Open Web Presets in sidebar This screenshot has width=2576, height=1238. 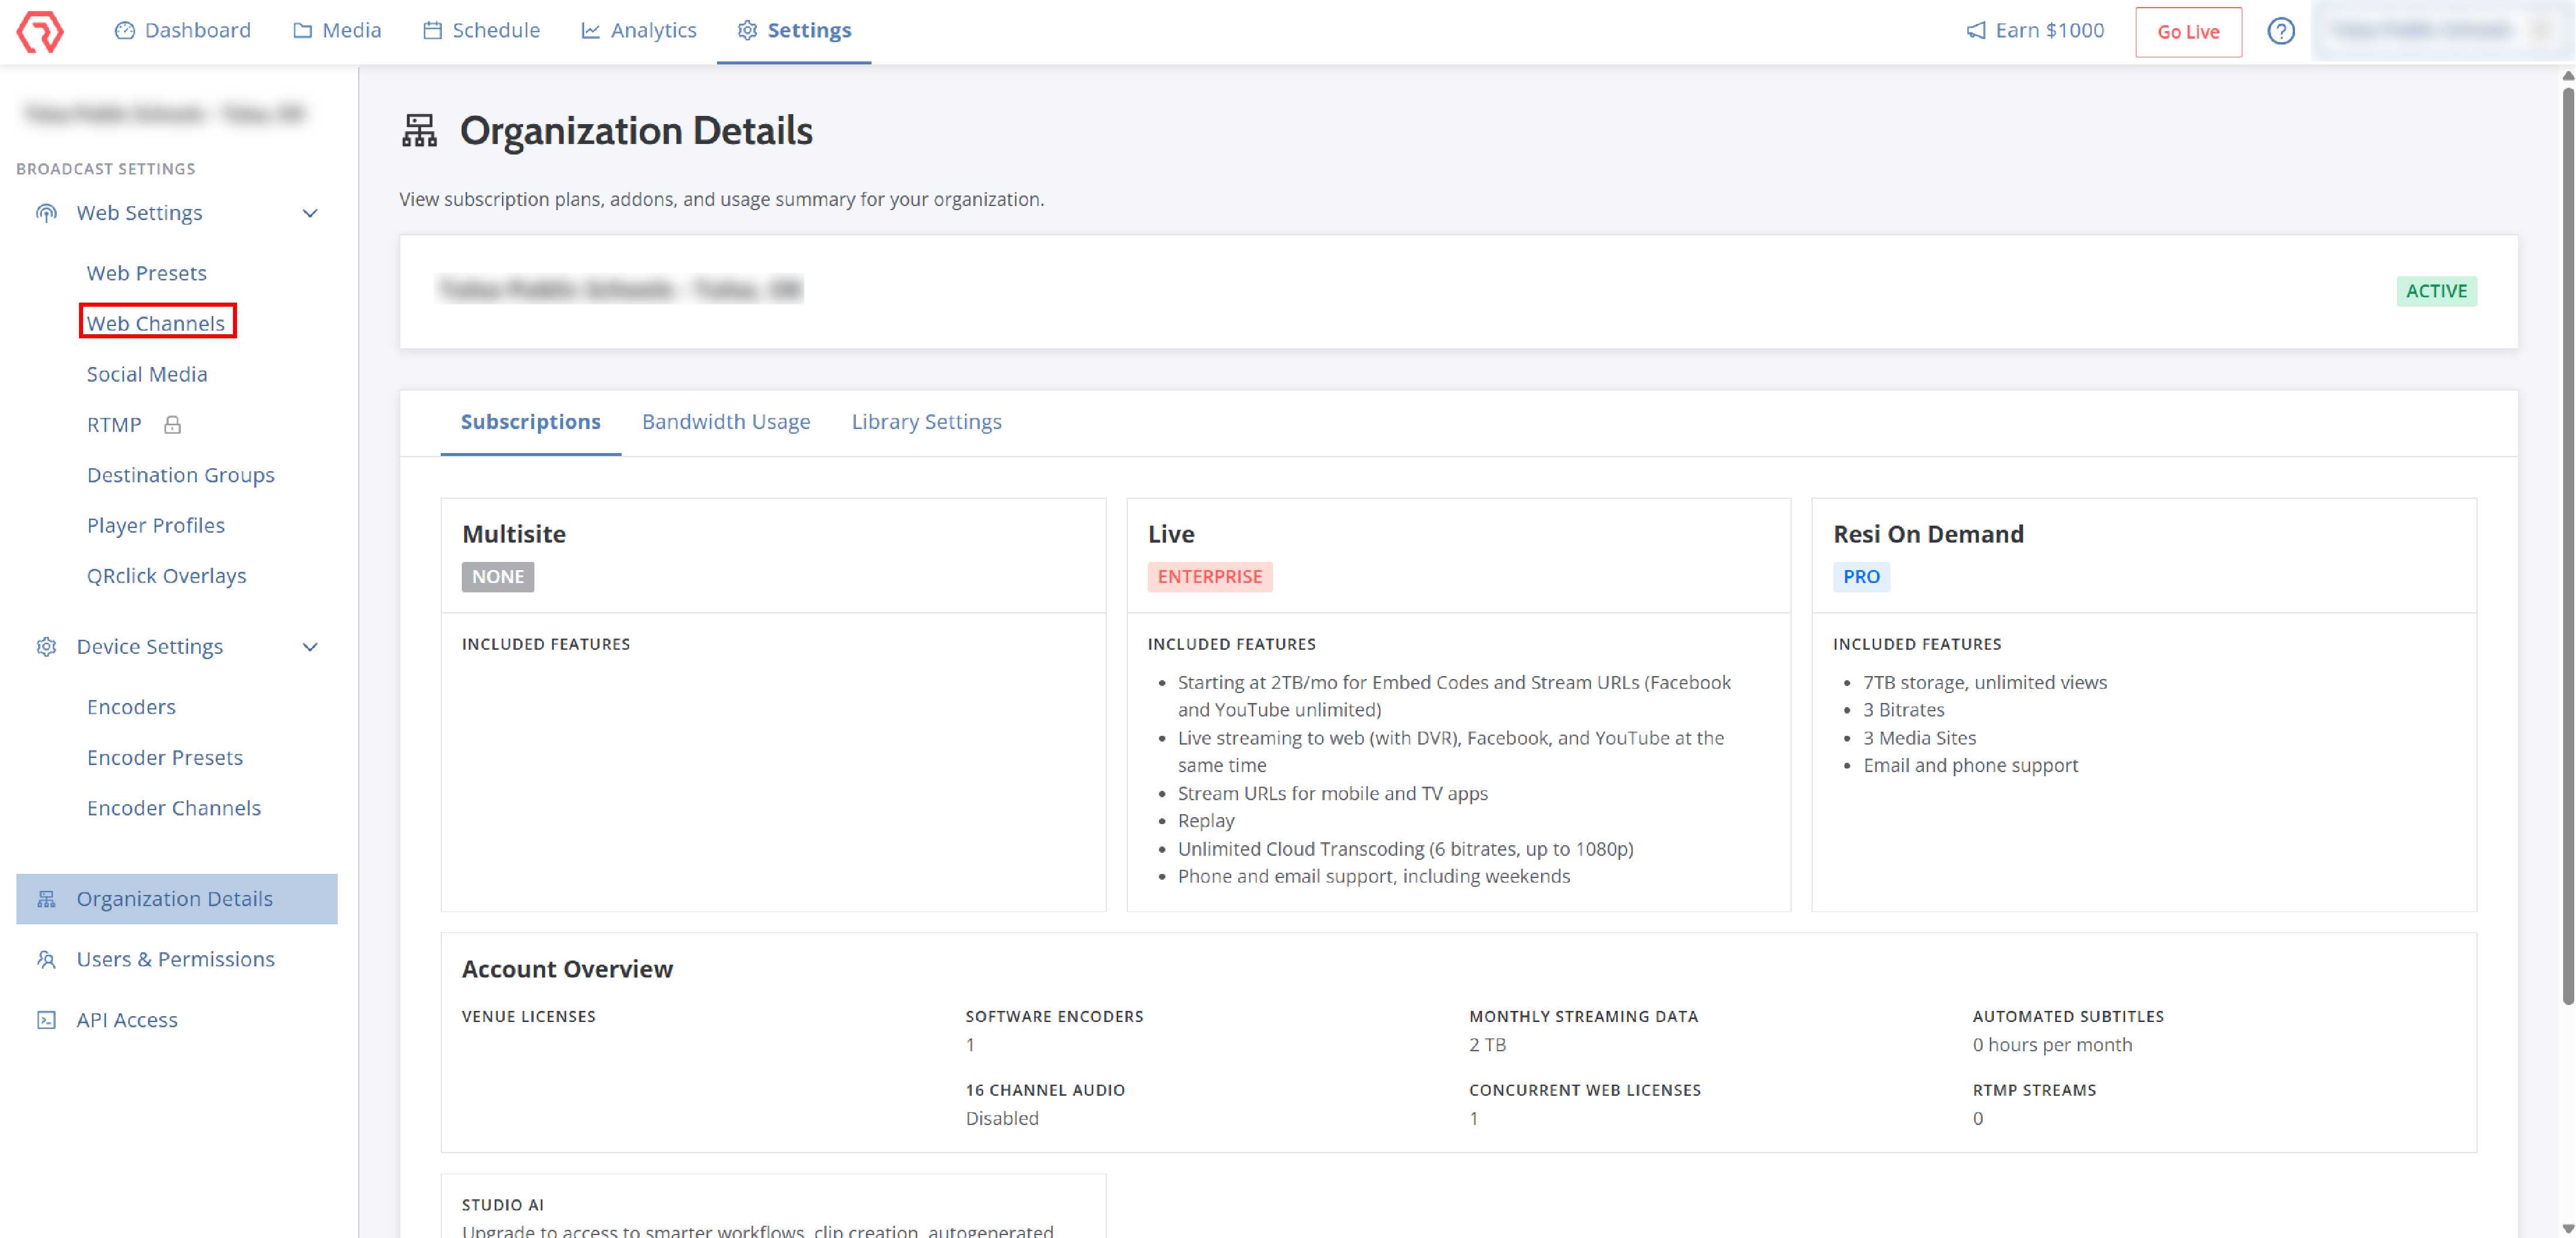click(147, 273)
